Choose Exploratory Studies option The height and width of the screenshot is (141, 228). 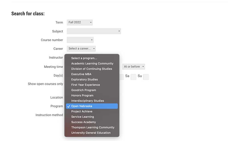[x=92, y=79]
